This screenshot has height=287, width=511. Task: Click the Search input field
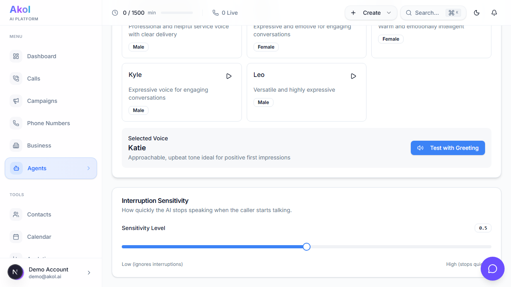(426, 13)
